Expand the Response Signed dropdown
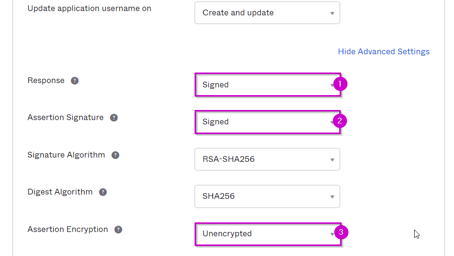Image resolution: width=454 pixels, height=256 pixels. coord(267,85)
